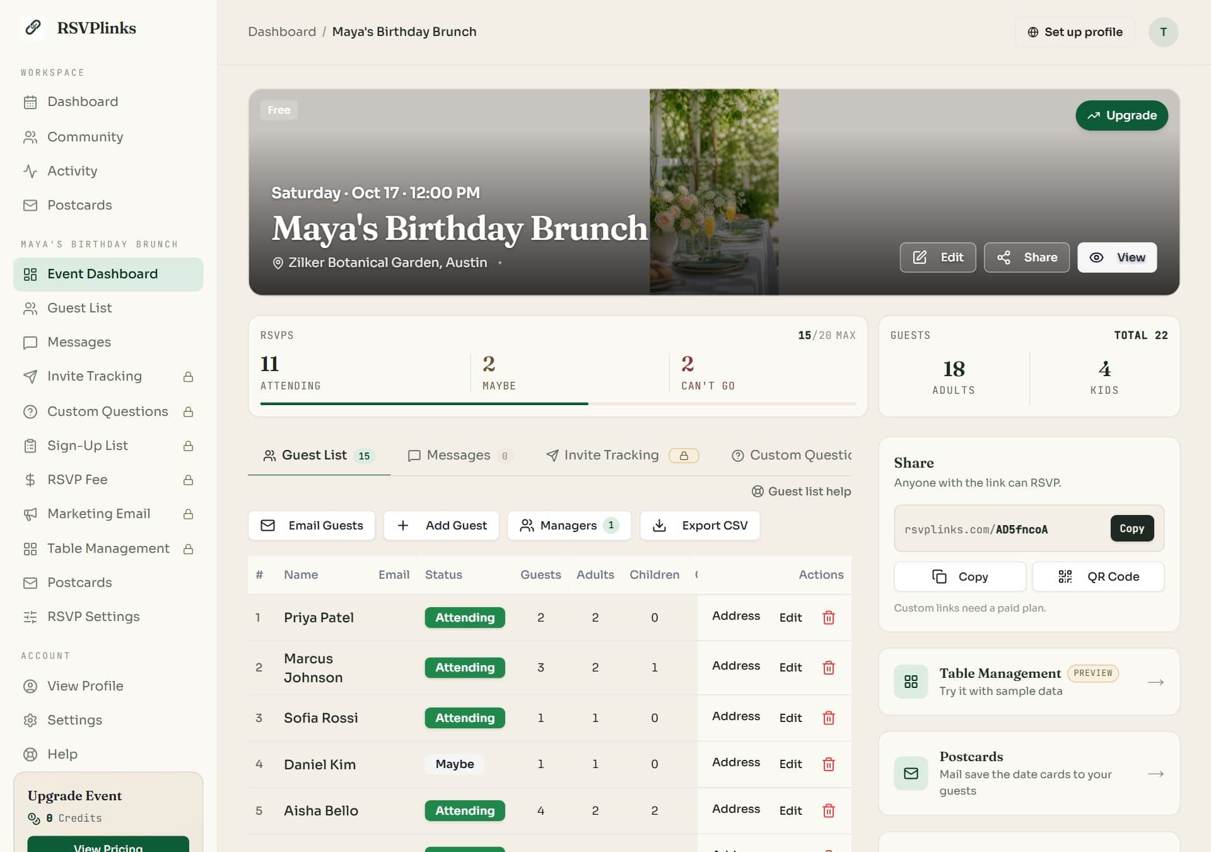Click the RSVP share link field
Image resolution: width=1211 pixels, height=852 pixels.
1029,528
